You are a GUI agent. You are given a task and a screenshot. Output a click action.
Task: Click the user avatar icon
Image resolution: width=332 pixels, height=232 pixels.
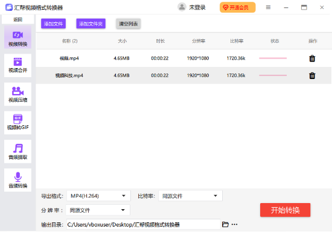182,7
